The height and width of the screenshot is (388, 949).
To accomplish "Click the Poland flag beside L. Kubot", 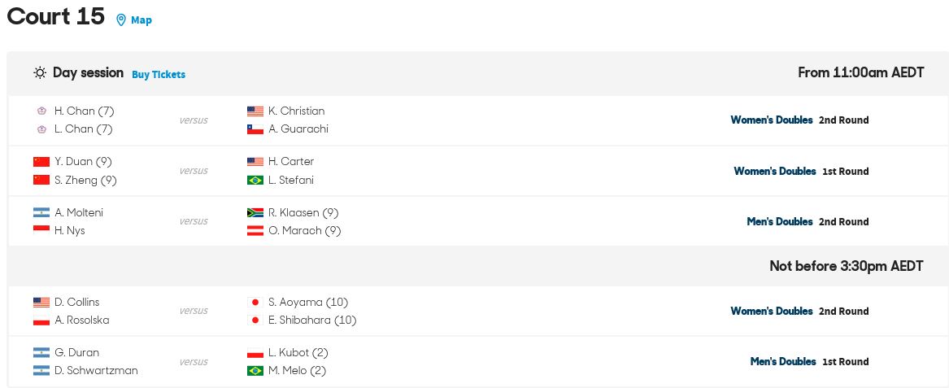I will (x=255, y=353).
